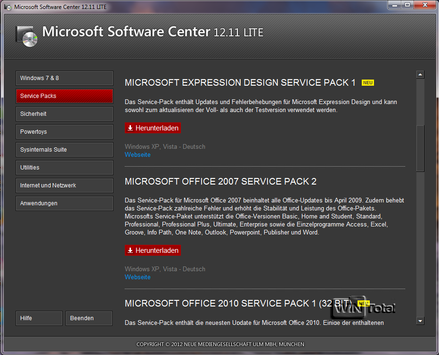Open the Anwendungen category

pos(65,203)
